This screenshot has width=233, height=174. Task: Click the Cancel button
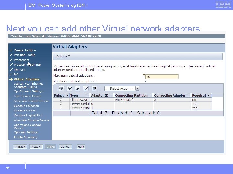click(65, 147)
